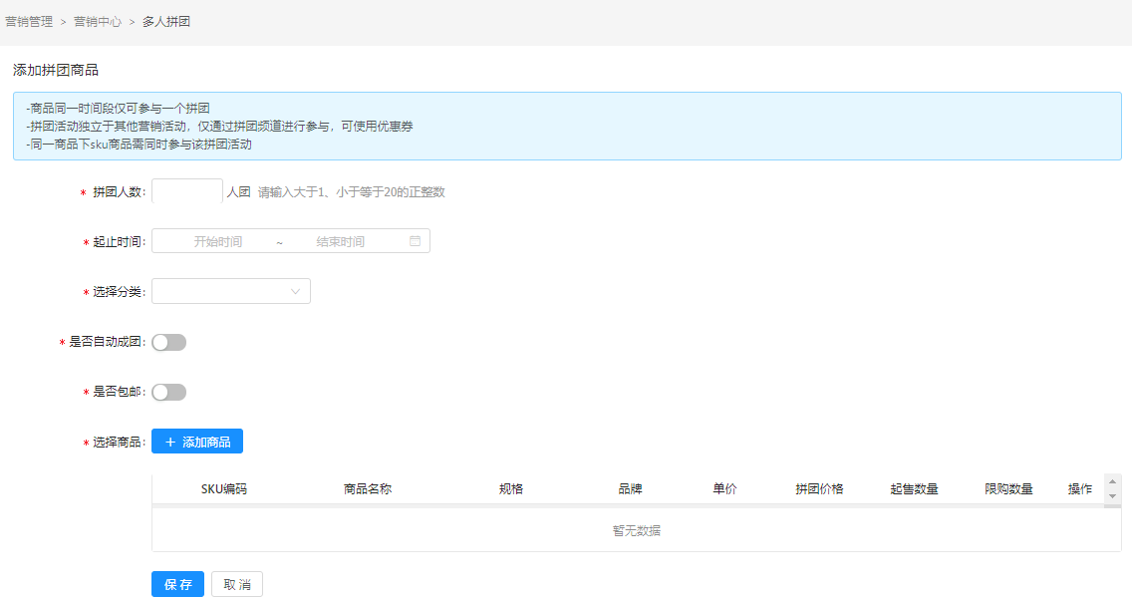Click the plus icon on 添加商品 button
The height and width of the screenshot is (597, 1132).
coord(169,442)
